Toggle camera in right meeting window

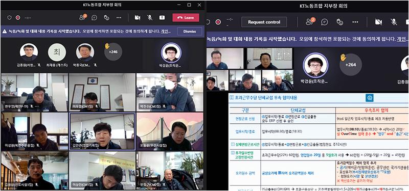pyautogui.click(x=378, y=22)
